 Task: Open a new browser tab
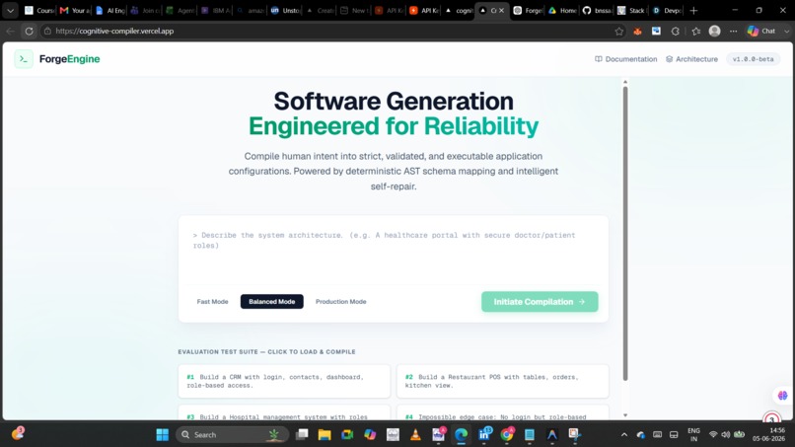click(693, 10)
